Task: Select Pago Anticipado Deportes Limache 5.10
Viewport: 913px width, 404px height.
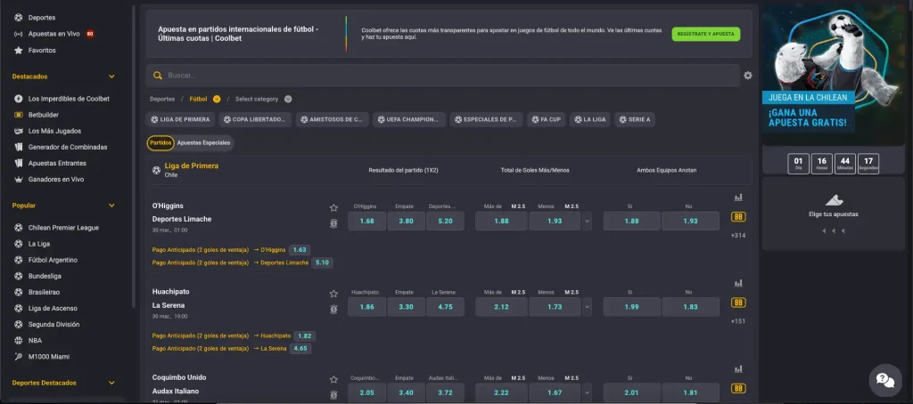Action: (x=322, y=263)
